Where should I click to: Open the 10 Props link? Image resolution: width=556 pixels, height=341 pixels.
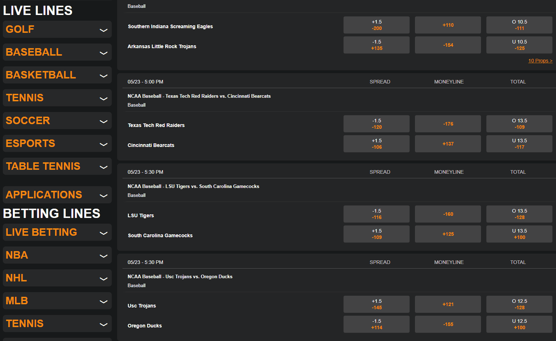[x=540, y=61]
